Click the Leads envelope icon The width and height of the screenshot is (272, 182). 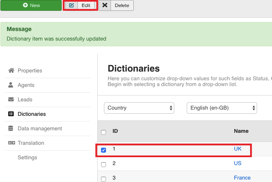11,100
